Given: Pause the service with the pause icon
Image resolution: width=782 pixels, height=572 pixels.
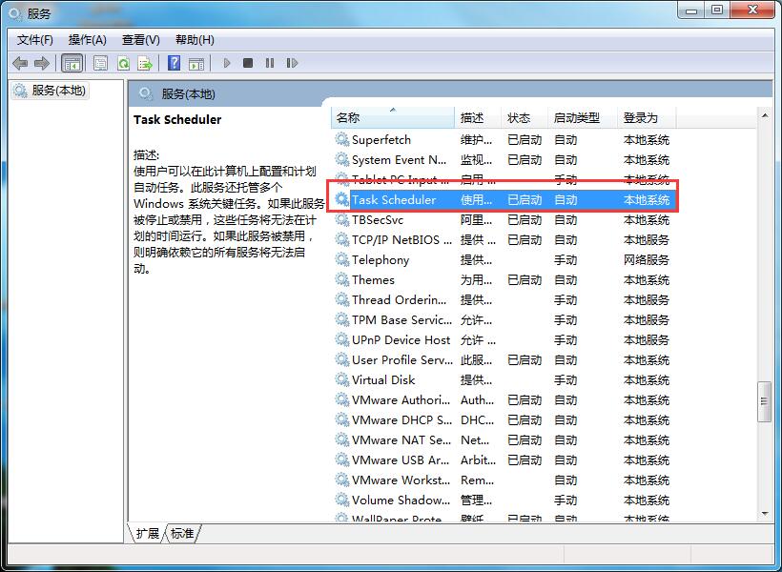Looking at the screenshot, I should click(269, 63).
